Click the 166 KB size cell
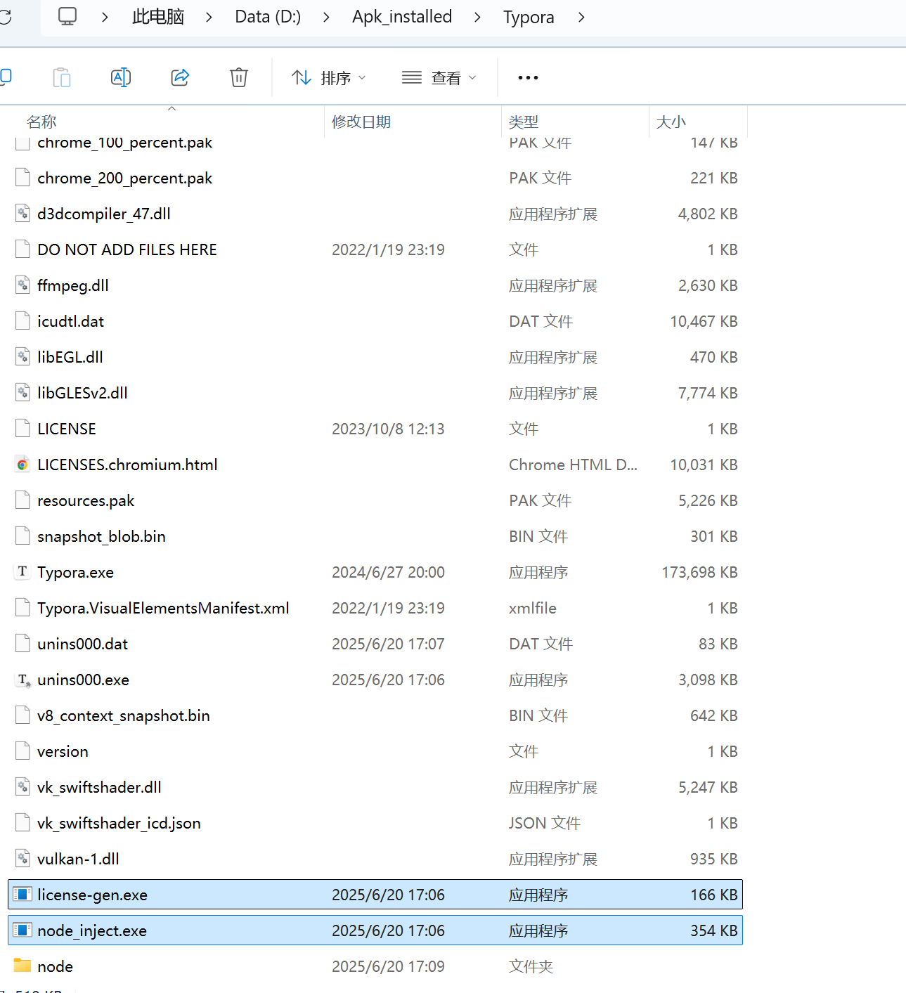This screenshot has width=906, height=993. [x=714, y=895]
